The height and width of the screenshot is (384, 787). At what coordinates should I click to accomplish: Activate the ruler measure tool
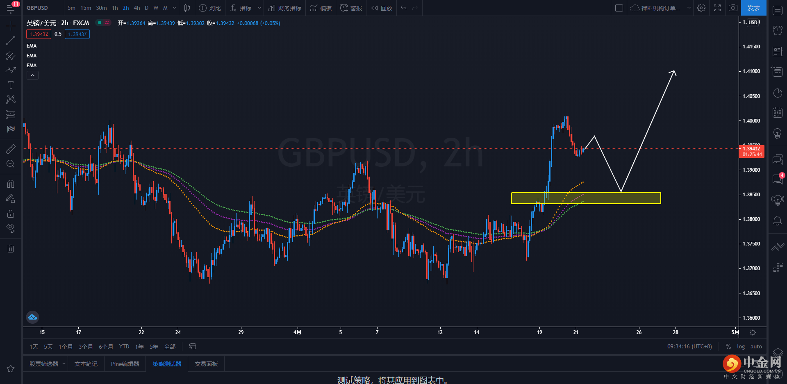pyautogui.click(x=11, y=149)
